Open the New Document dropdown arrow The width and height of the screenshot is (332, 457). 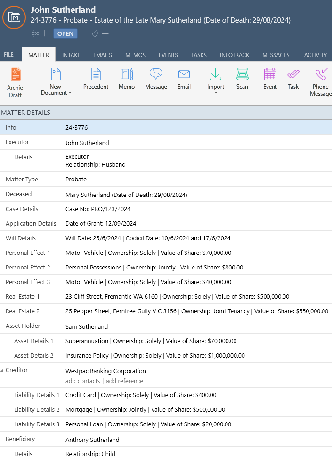[x=70, y=93]
